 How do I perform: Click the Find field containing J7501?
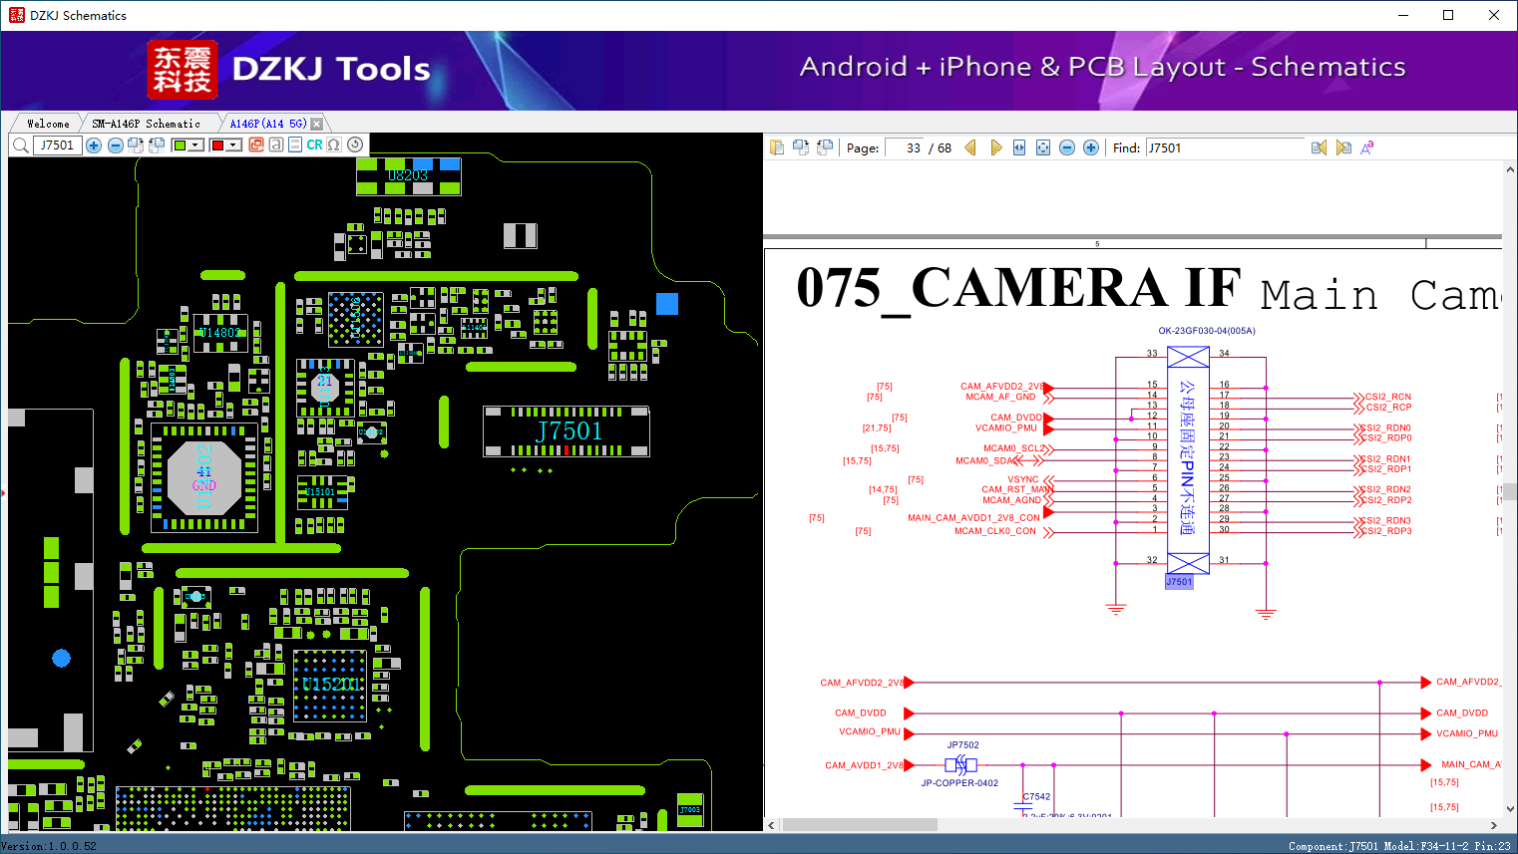[x=1225, y=147]
